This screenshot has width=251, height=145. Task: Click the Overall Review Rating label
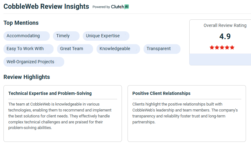tap(225, 25)
